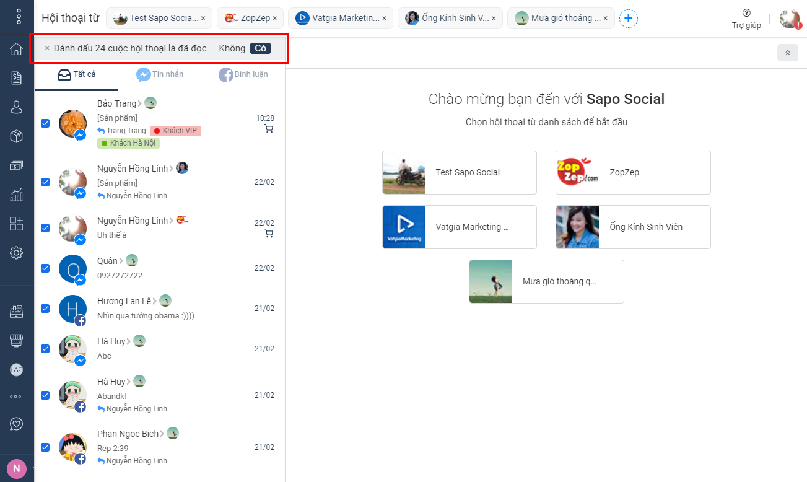
Task: Decline mark as read with Không
Action: tap(232, 48)
